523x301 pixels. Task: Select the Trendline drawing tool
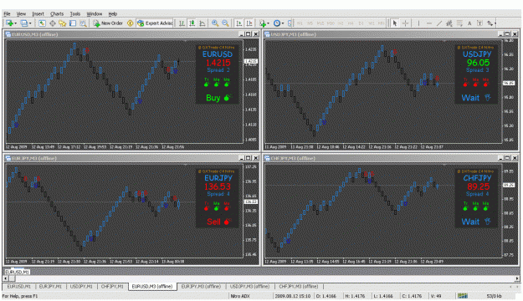click(x=439, y=23)
